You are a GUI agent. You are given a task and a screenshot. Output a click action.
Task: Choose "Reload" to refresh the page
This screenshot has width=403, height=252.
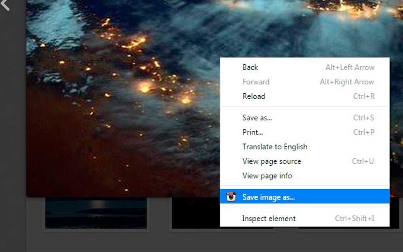point(254,96)
